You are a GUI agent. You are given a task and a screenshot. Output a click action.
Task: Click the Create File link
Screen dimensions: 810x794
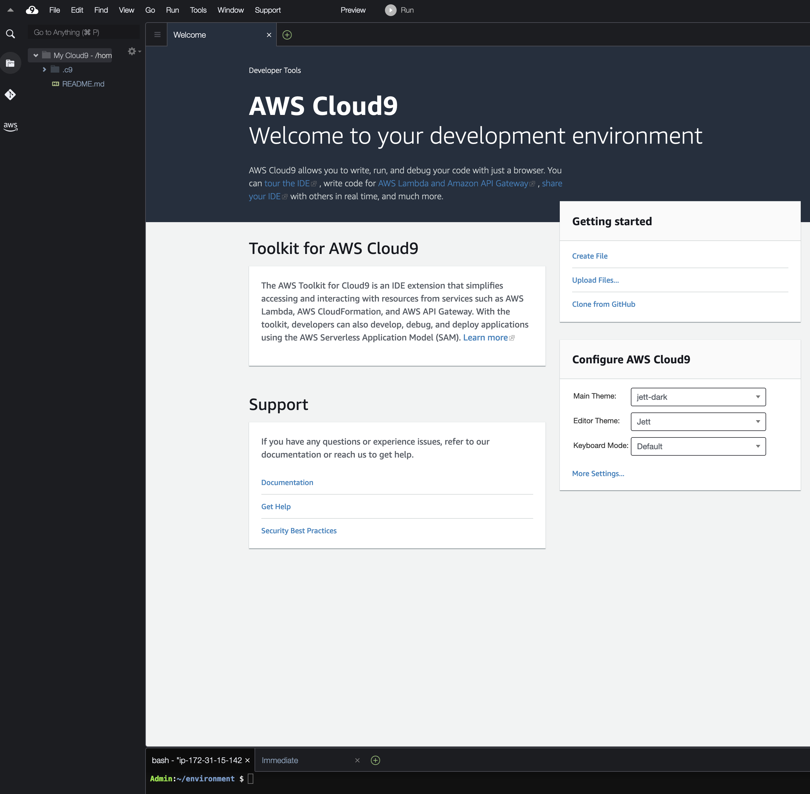pyautogui.click(x=589, y=256)
